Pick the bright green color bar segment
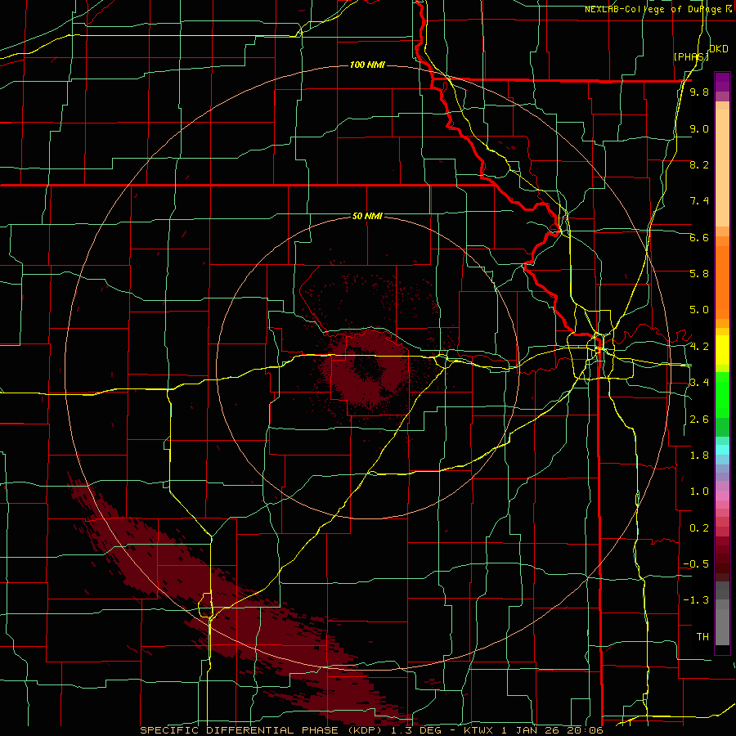This screenshot has width=736, height=736. [722, 394]
